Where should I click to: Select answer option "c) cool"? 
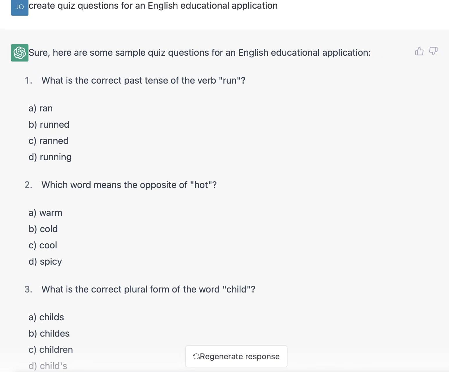[x=43, y=245]
